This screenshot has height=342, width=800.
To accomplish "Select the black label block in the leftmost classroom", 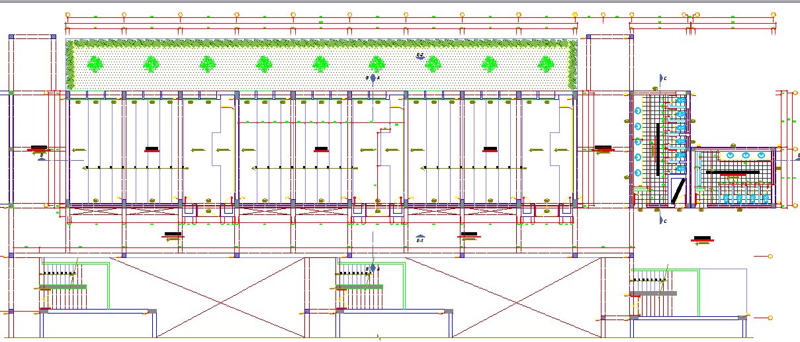I will pos(152,149).
